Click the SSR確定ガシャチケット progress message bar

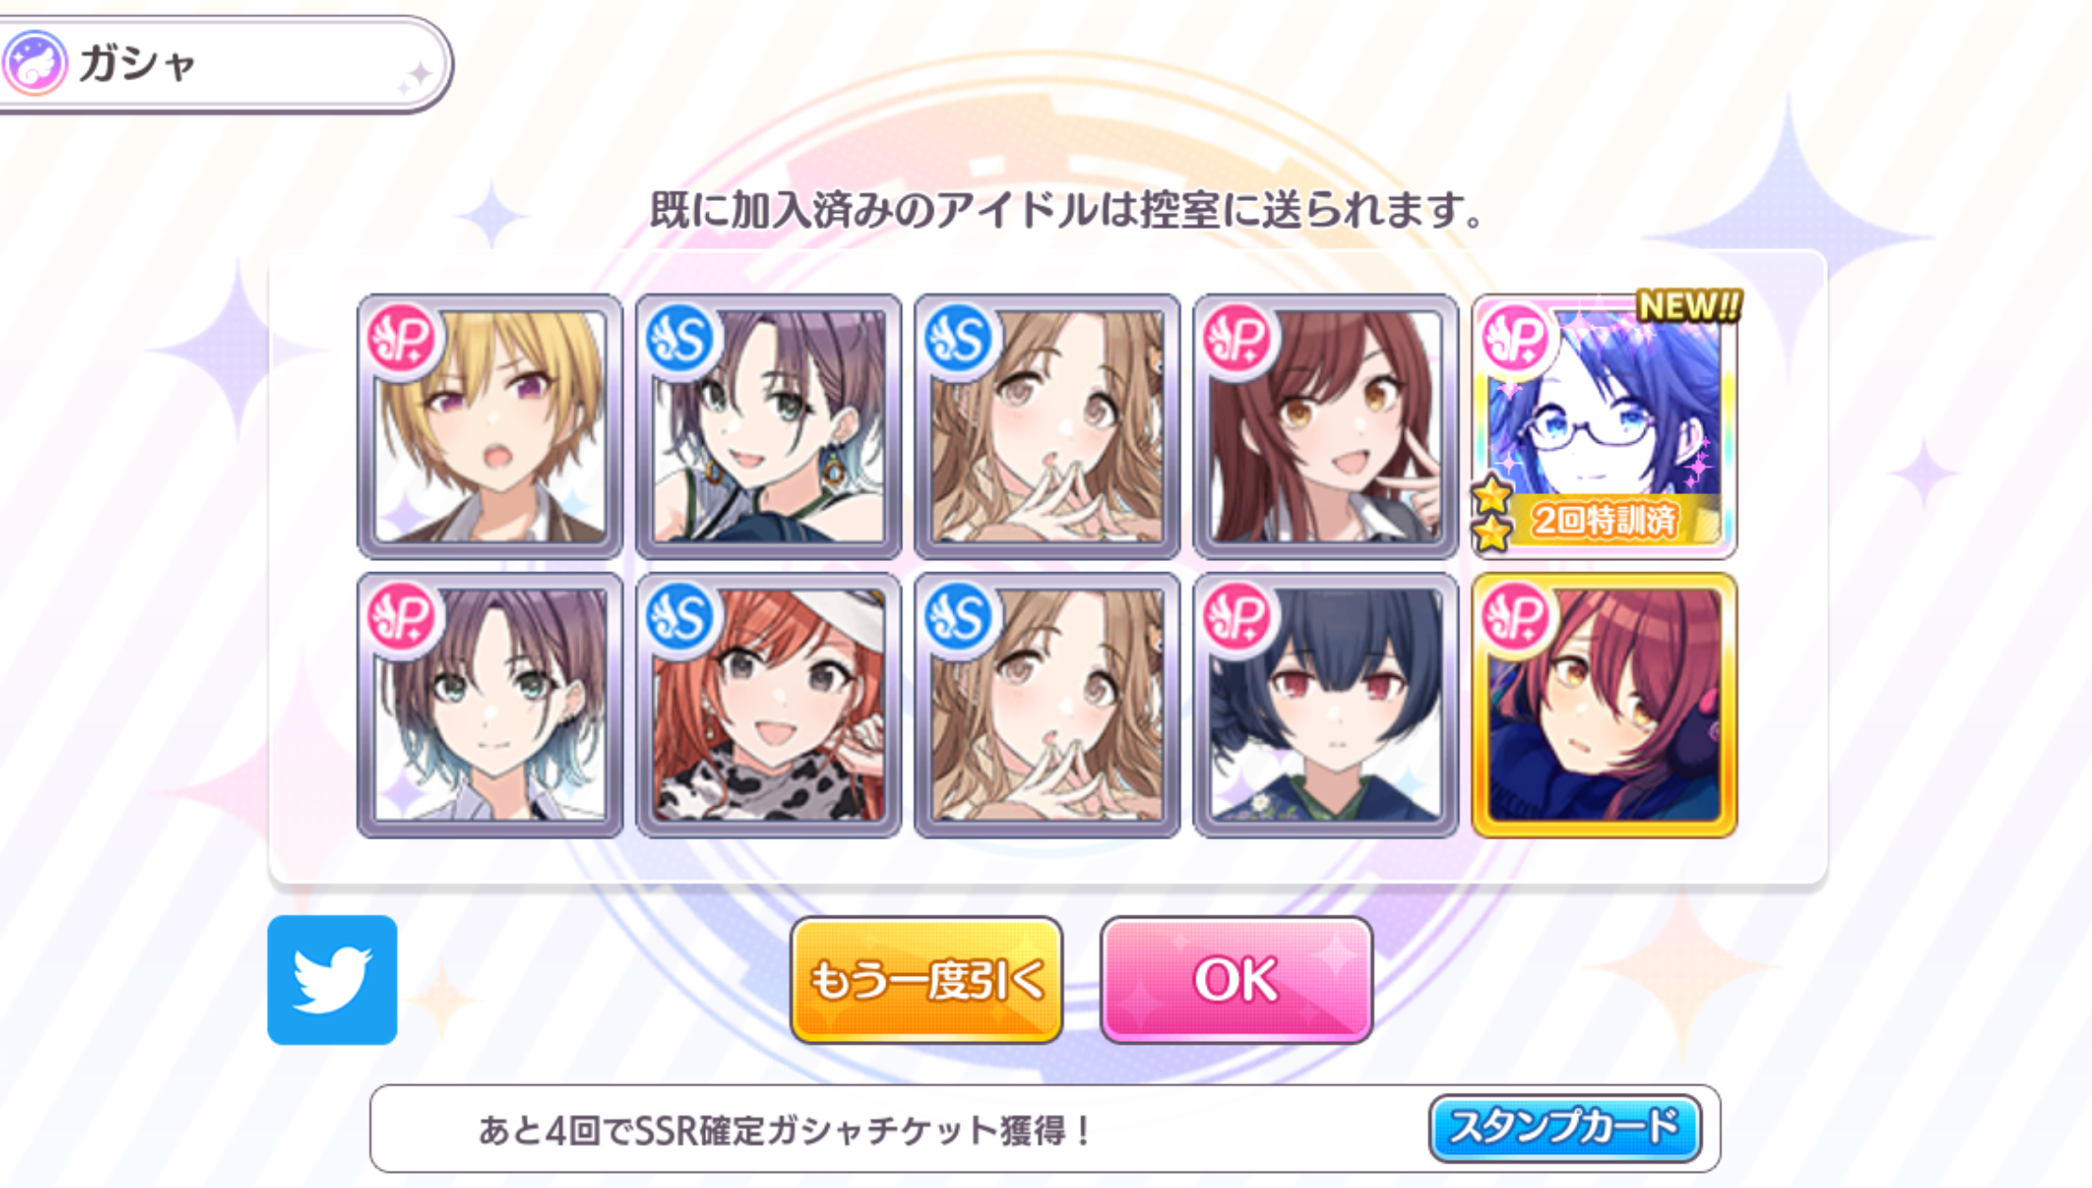coord(1045,1129)
